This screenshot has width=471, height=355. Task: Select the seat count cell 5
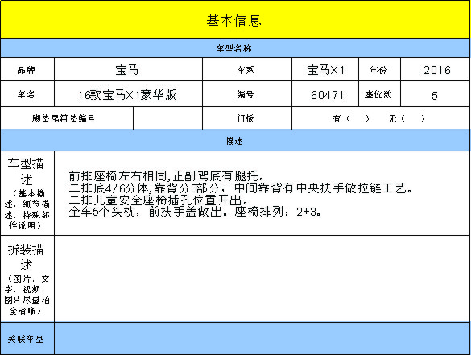point(435,94)
